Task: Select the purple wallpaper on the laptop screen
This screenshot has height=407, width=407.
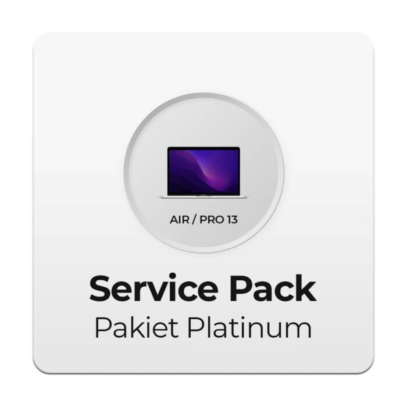Action: tap(203, 172)
